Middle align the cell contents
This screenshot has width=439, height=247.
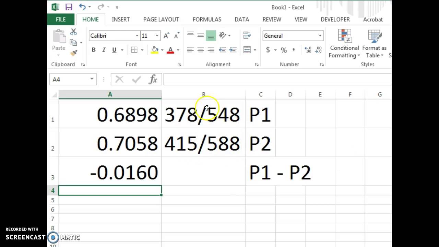pos(201,35)
